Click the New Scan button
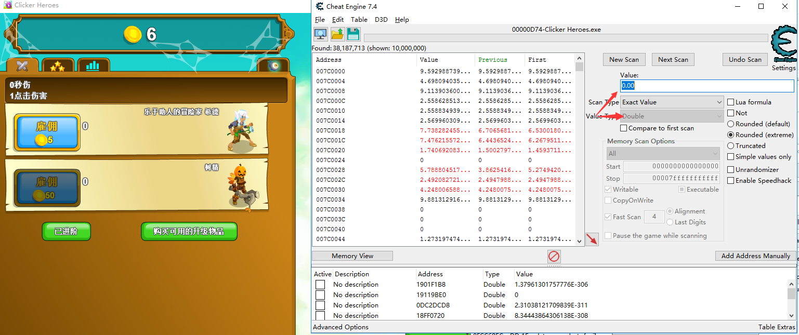The height and width of the screenshot is (335, 799). coord(624,60)
